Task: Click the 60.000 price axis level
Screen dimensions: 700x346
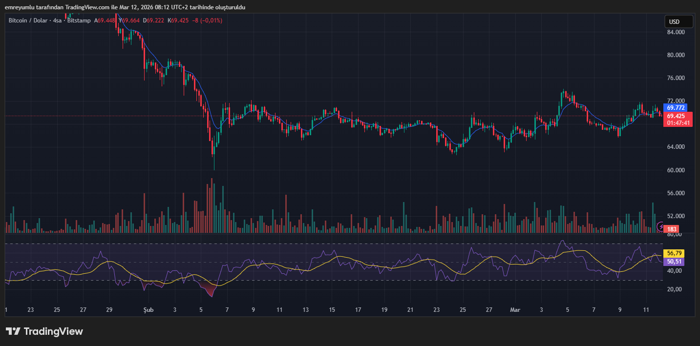Action: [676, 170]
